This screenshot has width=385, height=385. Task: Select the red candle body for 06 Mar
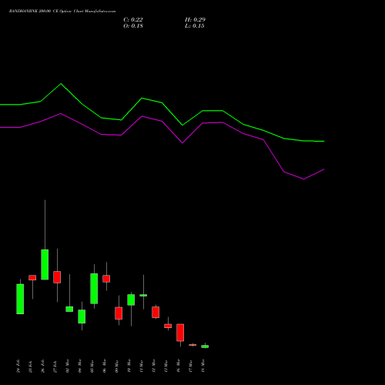pyautogui.click(x=106, y=279)
